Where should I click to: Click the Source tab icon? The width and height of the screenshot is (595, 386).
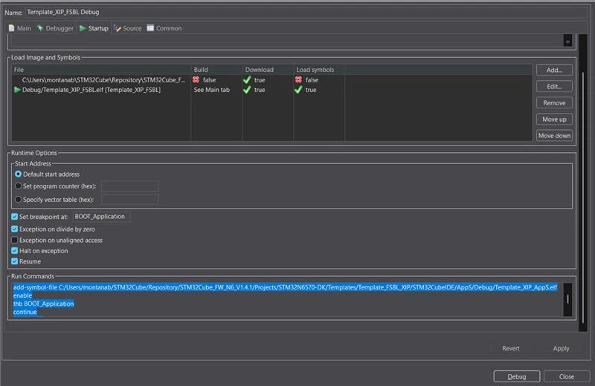[x=118, y=28]
